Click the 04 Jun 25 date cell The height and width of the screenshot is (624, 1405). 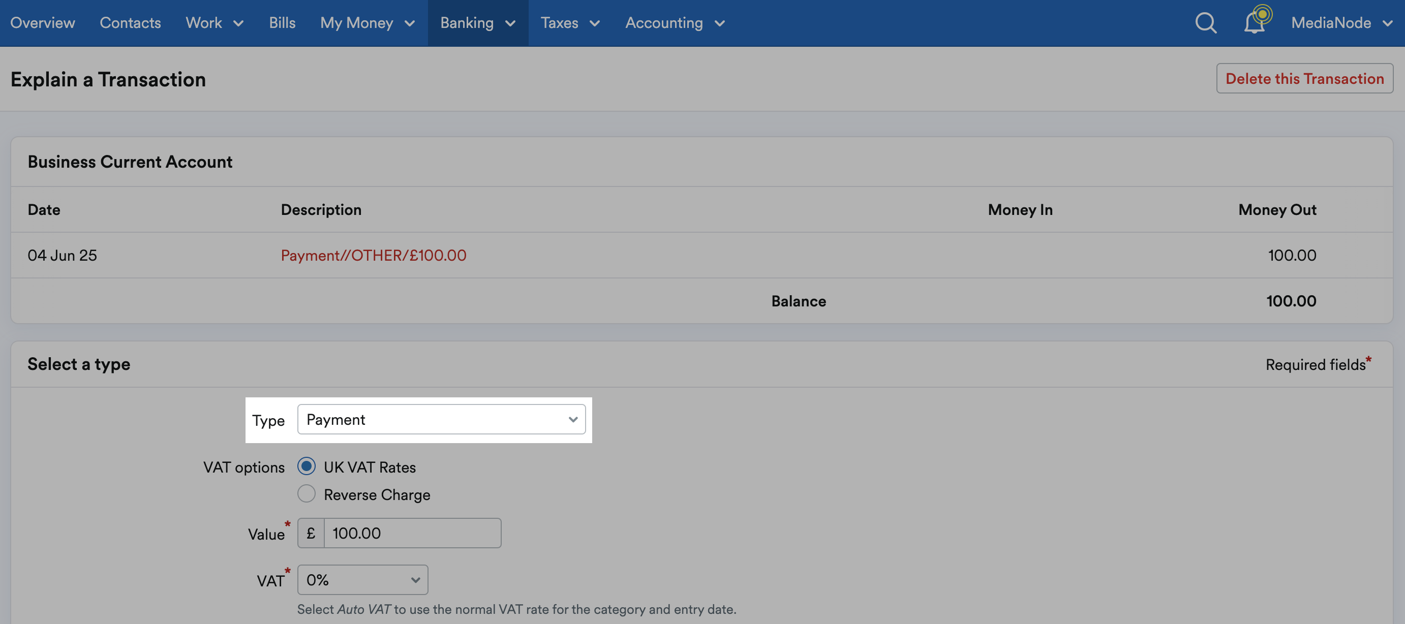62,255
